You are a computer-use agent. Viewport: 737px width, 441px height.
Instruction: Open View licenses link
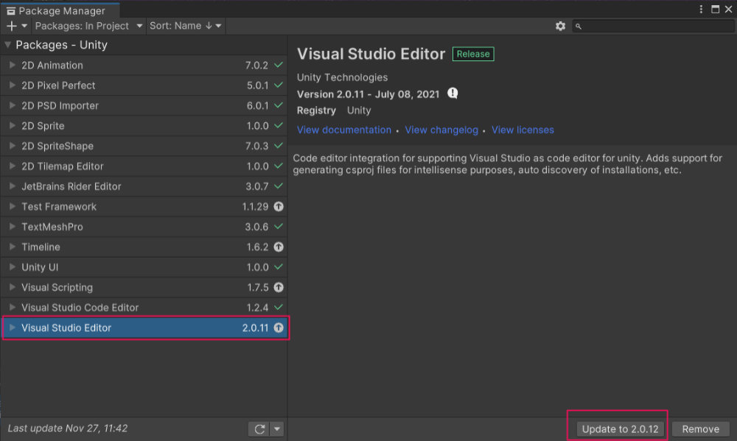(x=523, y=130)
